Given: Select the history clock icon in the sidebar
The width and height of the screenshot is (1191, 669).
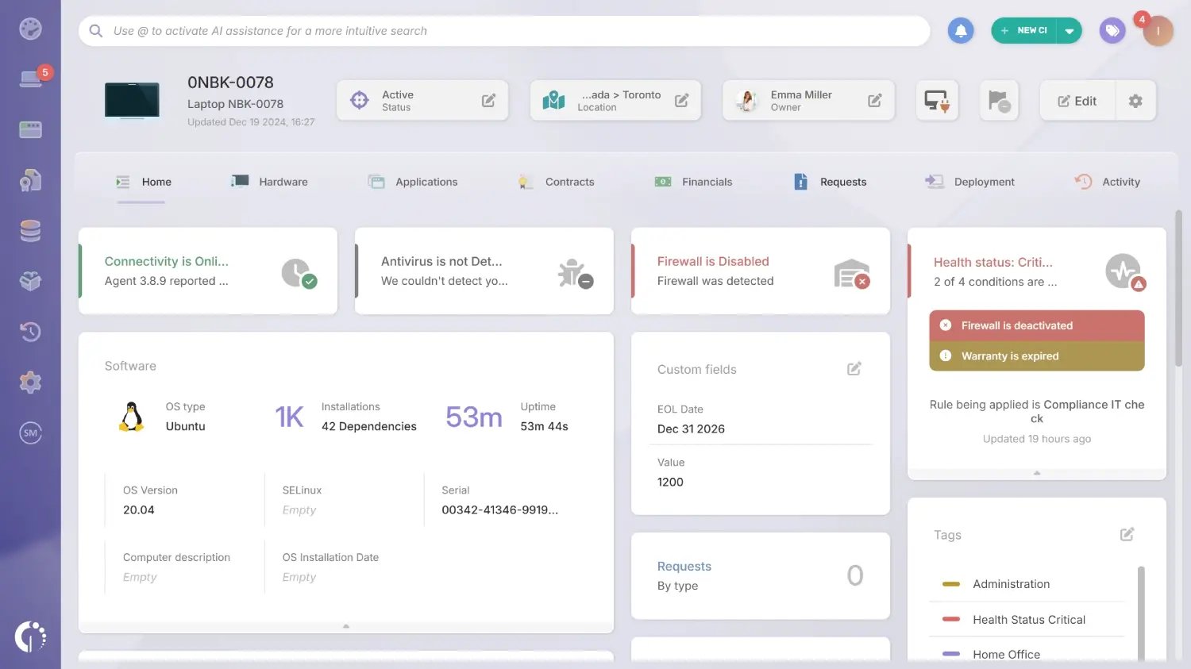Looking at the screenshot, I should pyautogui.click(x=30, y=332).
